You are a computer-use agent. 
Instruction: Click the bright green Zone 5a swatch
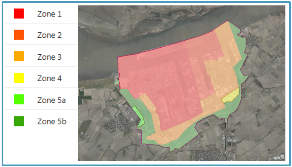pos(19,99)
